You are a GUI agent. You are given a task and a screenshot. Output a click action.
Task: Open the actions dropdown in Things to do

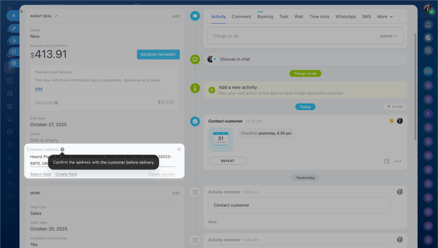(x=388, y=36)
